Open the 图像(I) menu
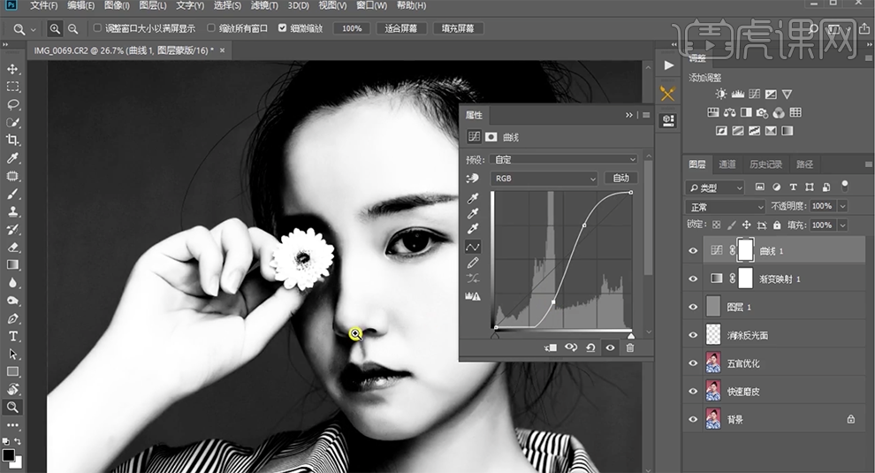875x473 pixels. click(117, 5)
